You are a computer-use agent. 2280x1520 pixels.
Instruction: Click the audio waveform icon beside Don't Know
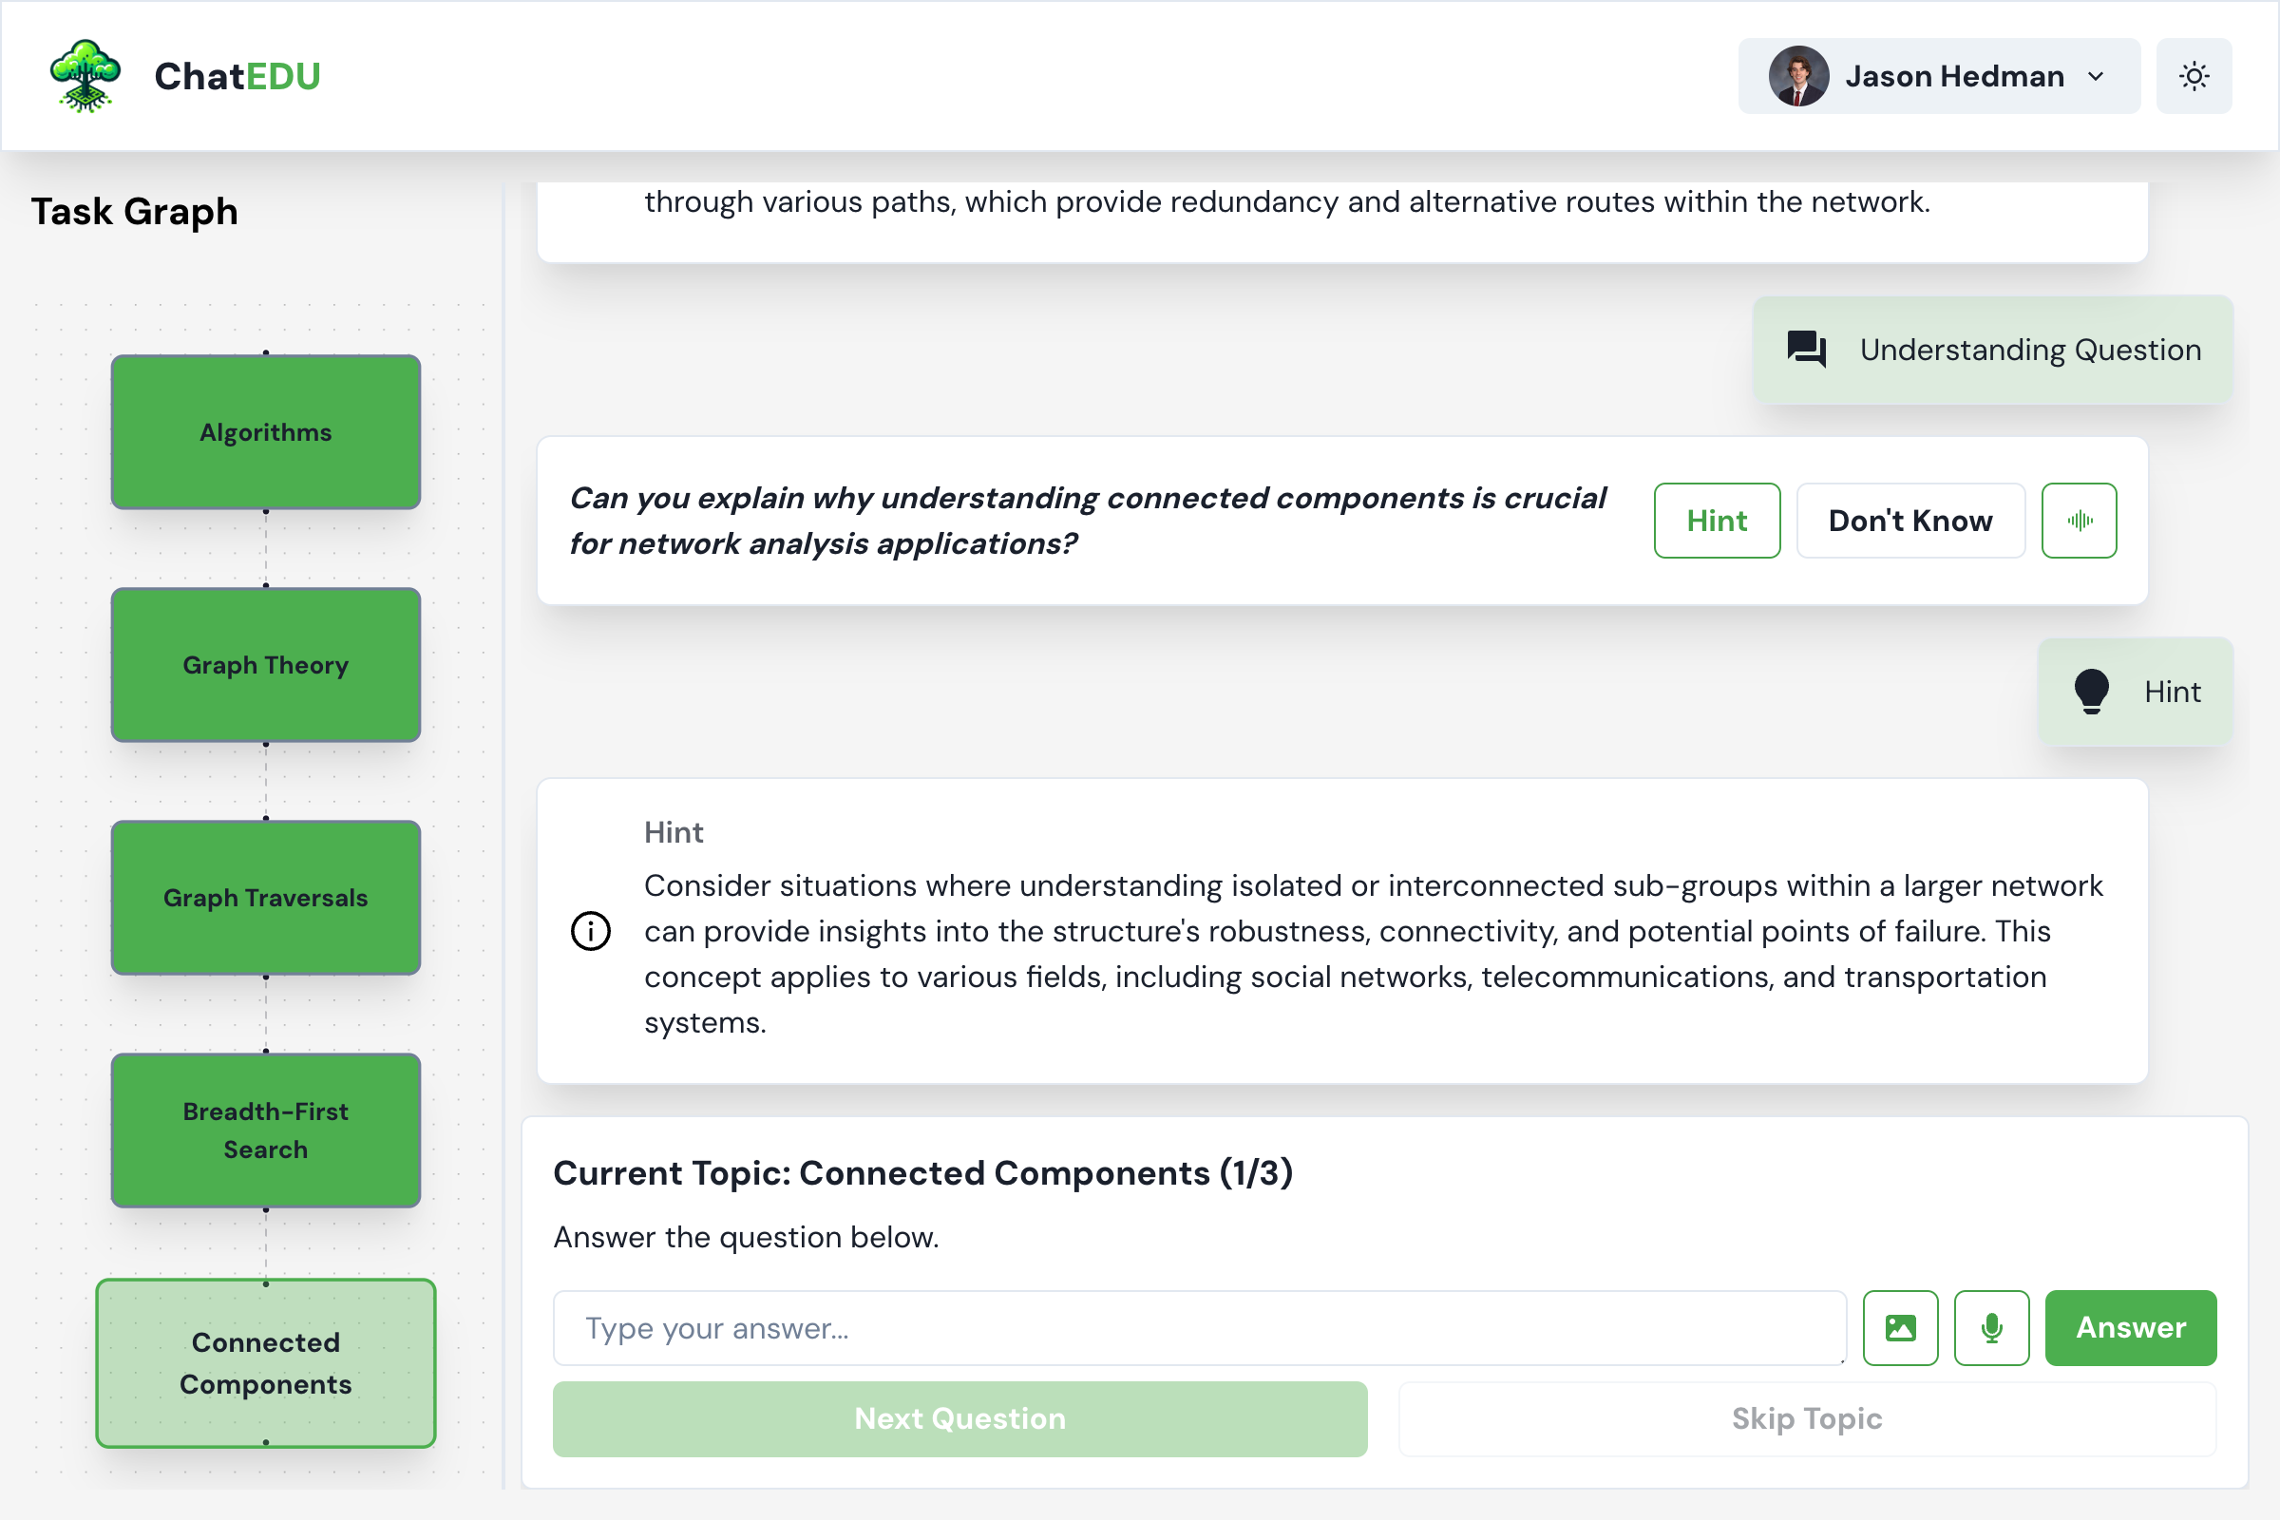point(2079,521)
